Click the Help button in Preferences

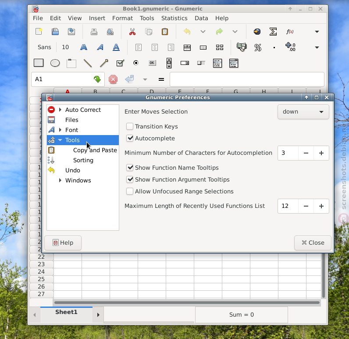[x=63, y=243]
